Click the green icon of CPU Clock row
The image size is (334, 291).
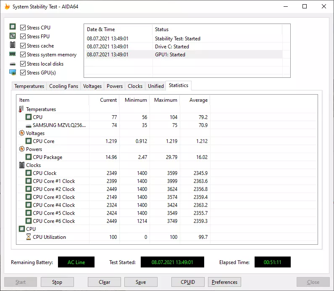coord(28,173)
